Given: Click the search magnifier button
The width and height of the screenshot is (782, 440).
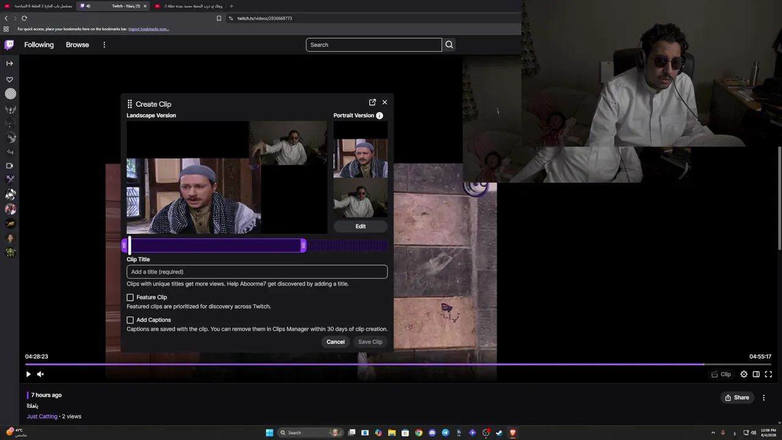Looking at the screenshot, I should click(x=449, y=45).
